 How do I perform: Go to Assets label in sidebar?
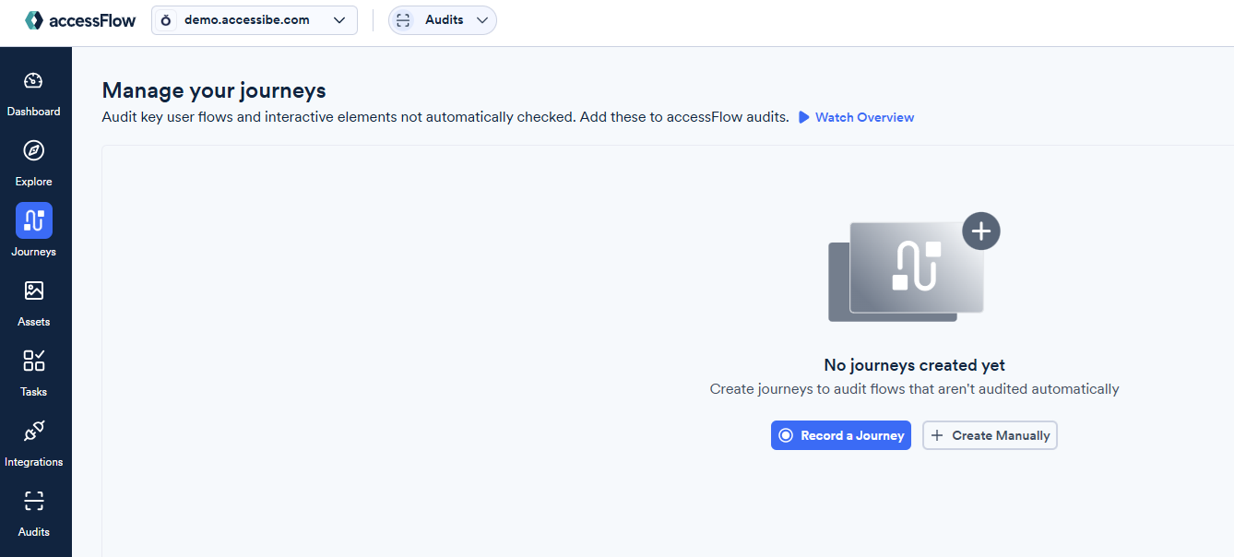tap(34, 322)
